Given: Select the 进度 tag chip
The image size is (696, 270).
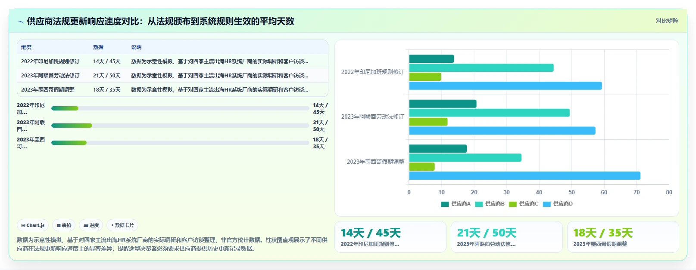Looking at the screenshot, I should (x=91, y=225).
